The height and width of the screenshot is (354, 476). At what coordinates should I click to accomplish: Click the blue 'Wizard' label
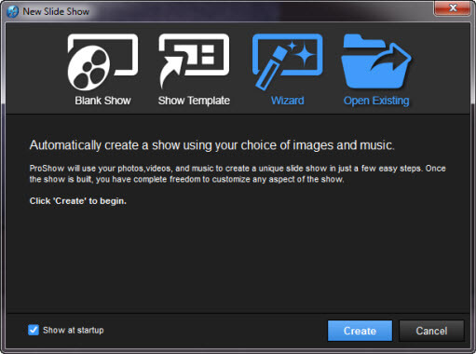click(x=288, y=101)
